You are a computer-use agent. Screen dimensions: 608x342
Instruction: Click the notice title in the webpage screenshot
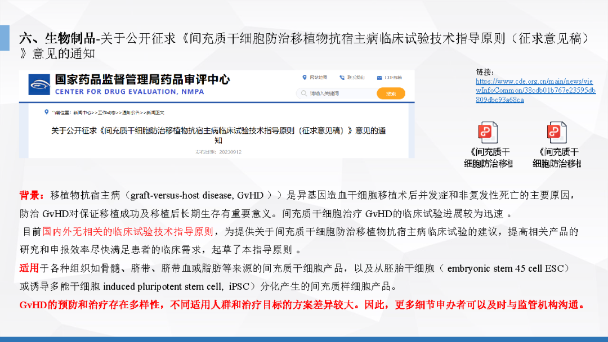coord(218,135)
